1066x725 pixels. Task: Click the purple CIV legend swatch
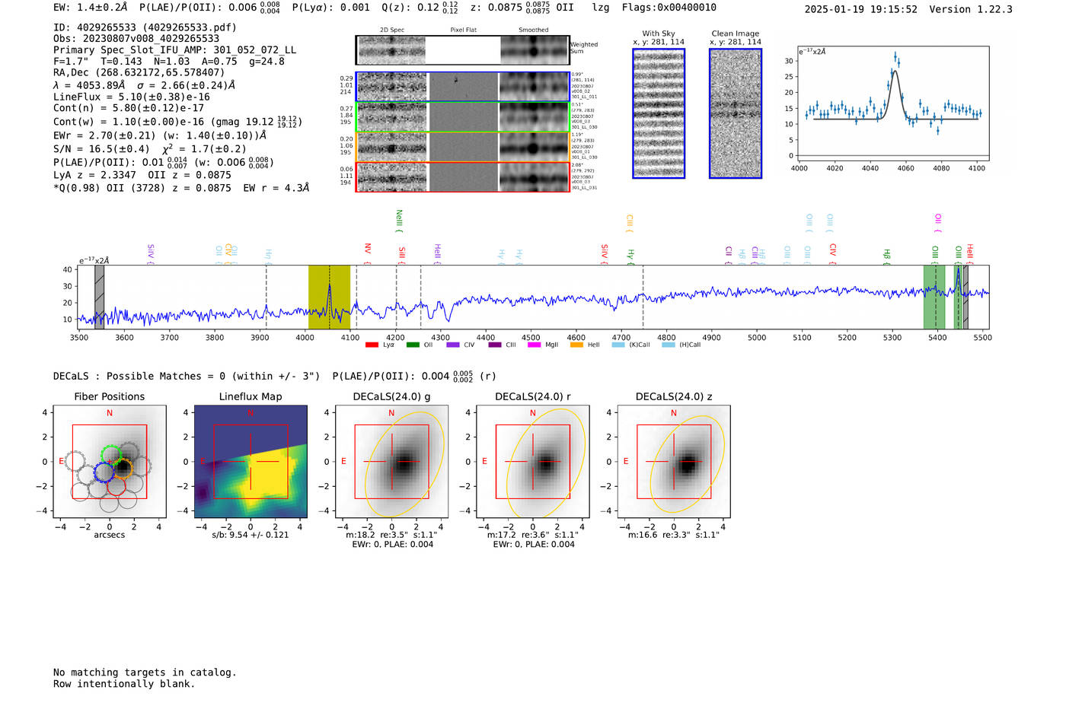(x=453, y=345)
